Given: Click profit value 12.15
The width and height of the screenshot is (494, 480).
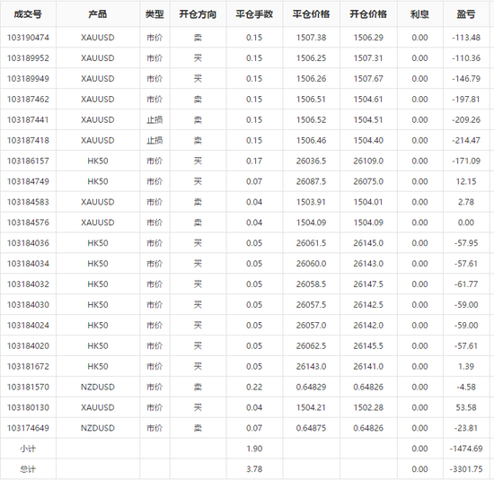Looking at the screenshot, I should (466, 181).
